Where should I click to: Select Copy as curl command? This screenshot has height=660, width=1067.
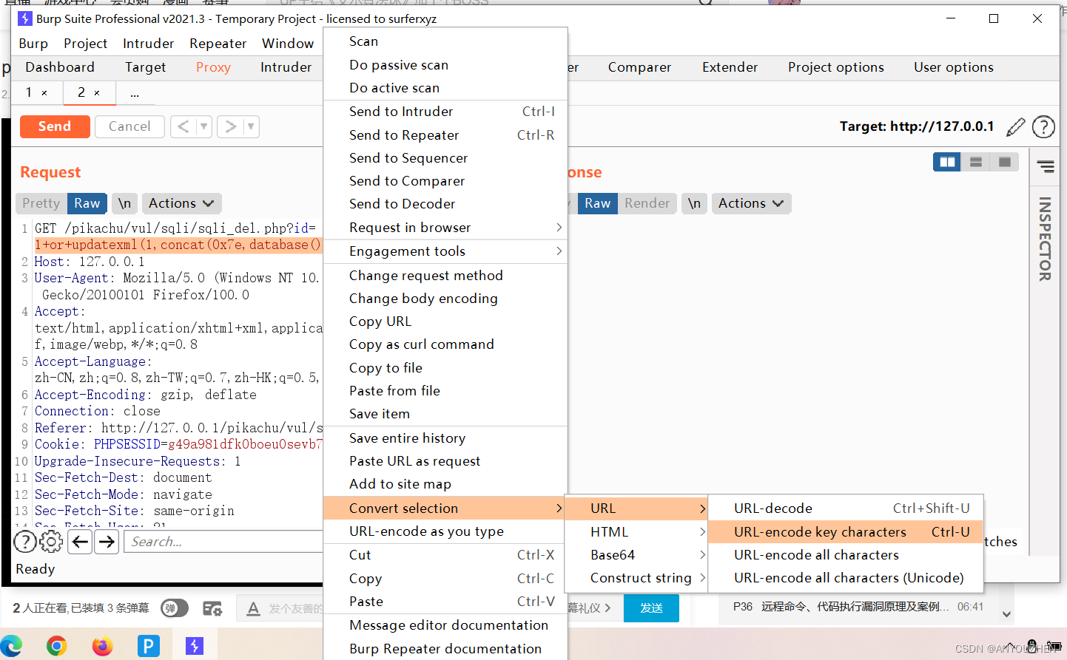(445, 344)
